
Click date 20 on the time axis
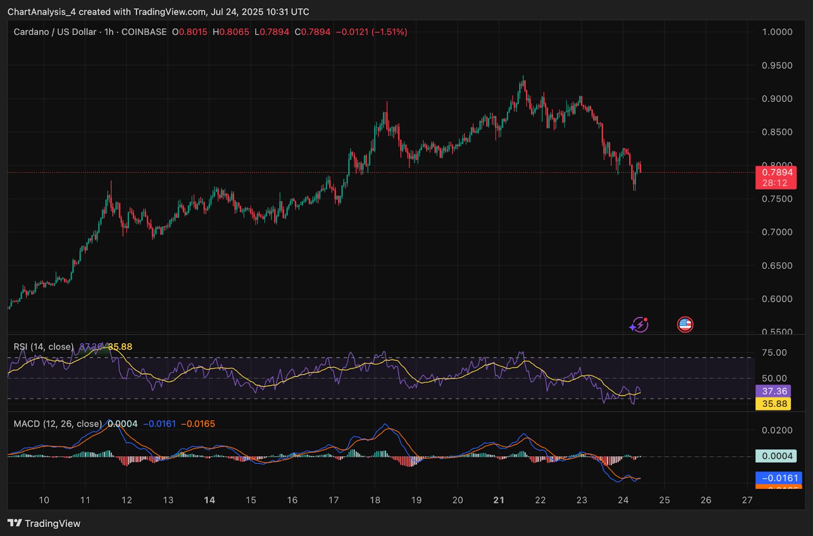click(458, 500)
